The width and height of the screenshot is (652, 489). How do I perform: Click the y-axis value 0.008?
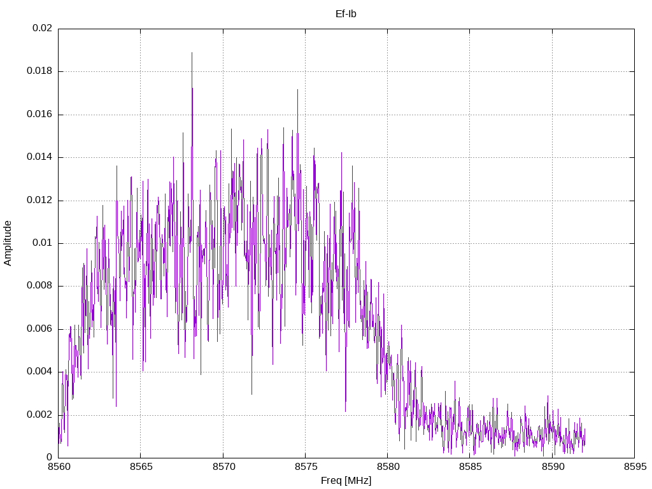(39, 286)
